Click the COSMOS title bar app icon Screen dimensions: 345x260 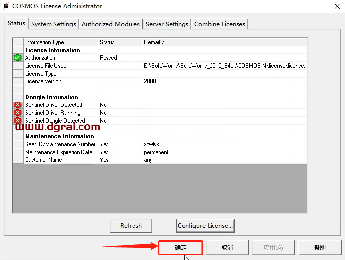(6, 6)
